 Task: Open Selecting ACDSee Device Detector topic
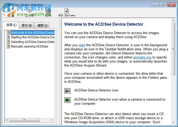[x=33, y=42]
